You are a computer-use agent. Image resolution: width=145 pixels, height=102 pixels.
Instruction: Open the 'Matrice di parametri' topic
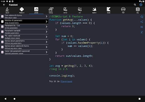[24, 22]
